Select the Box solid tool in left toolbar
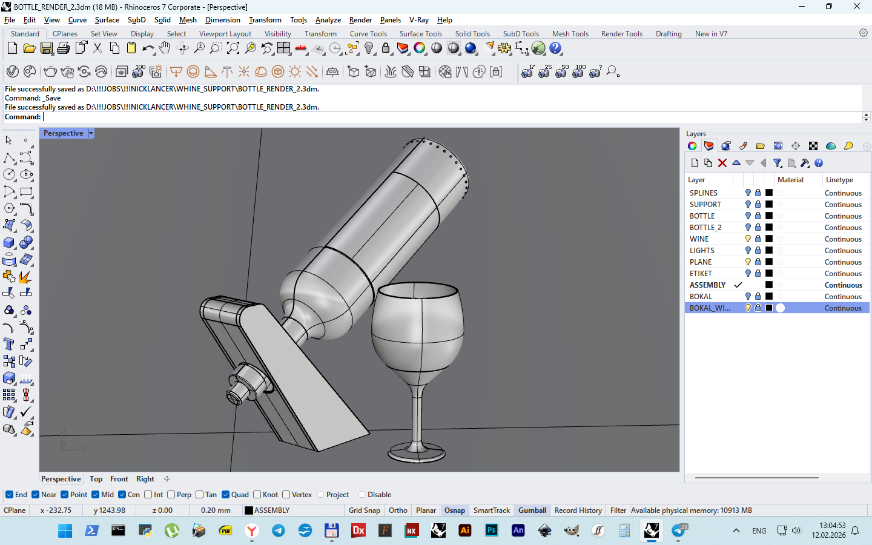Screen dimensions: 872x545 click(9, 243)
